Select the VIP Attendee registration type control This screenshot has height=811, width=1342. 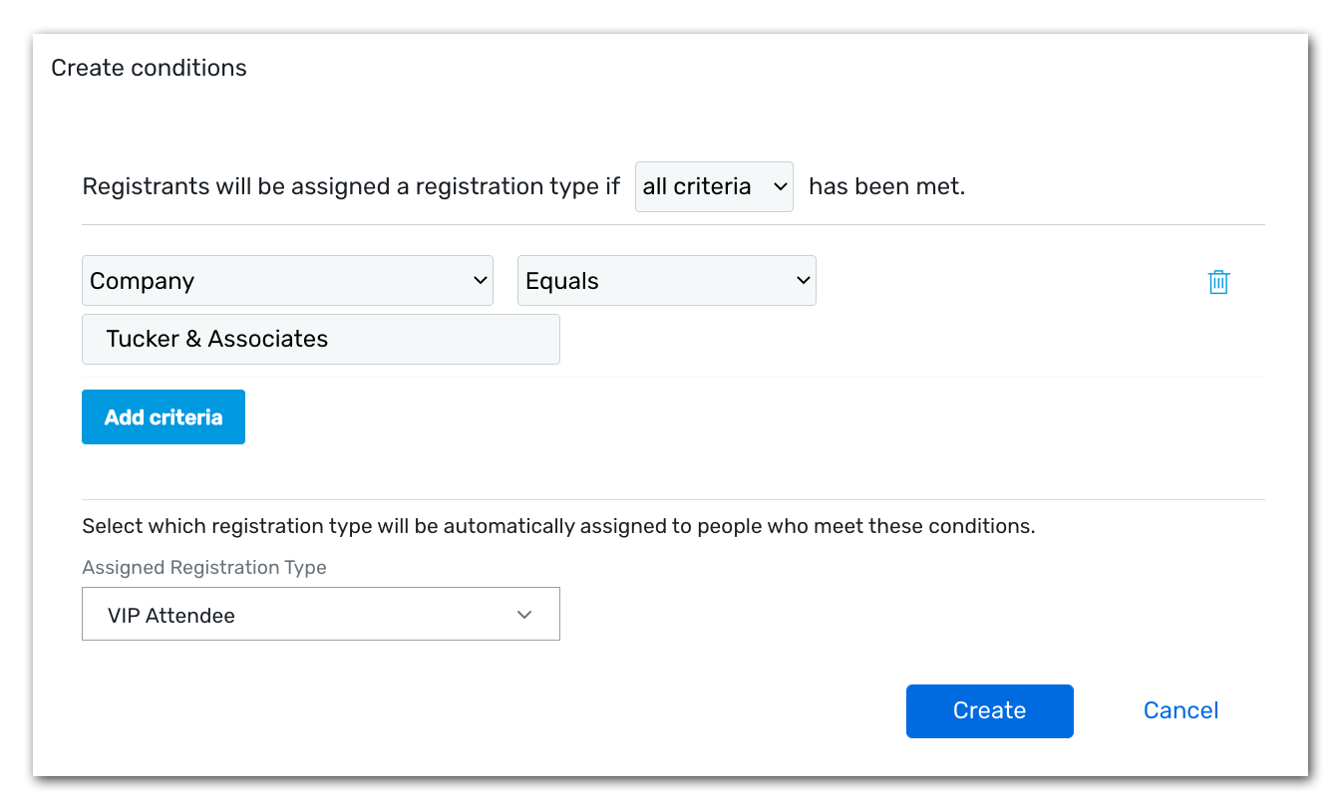(320, 614)
